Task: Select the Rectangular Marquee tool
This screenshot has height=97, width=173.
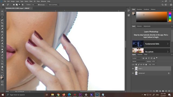Action: 2,14
